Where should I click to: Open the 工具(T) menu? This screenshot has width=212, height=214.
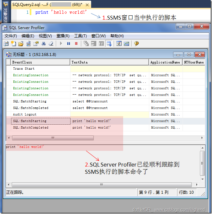pyautogui.click(x=80, y=36)
